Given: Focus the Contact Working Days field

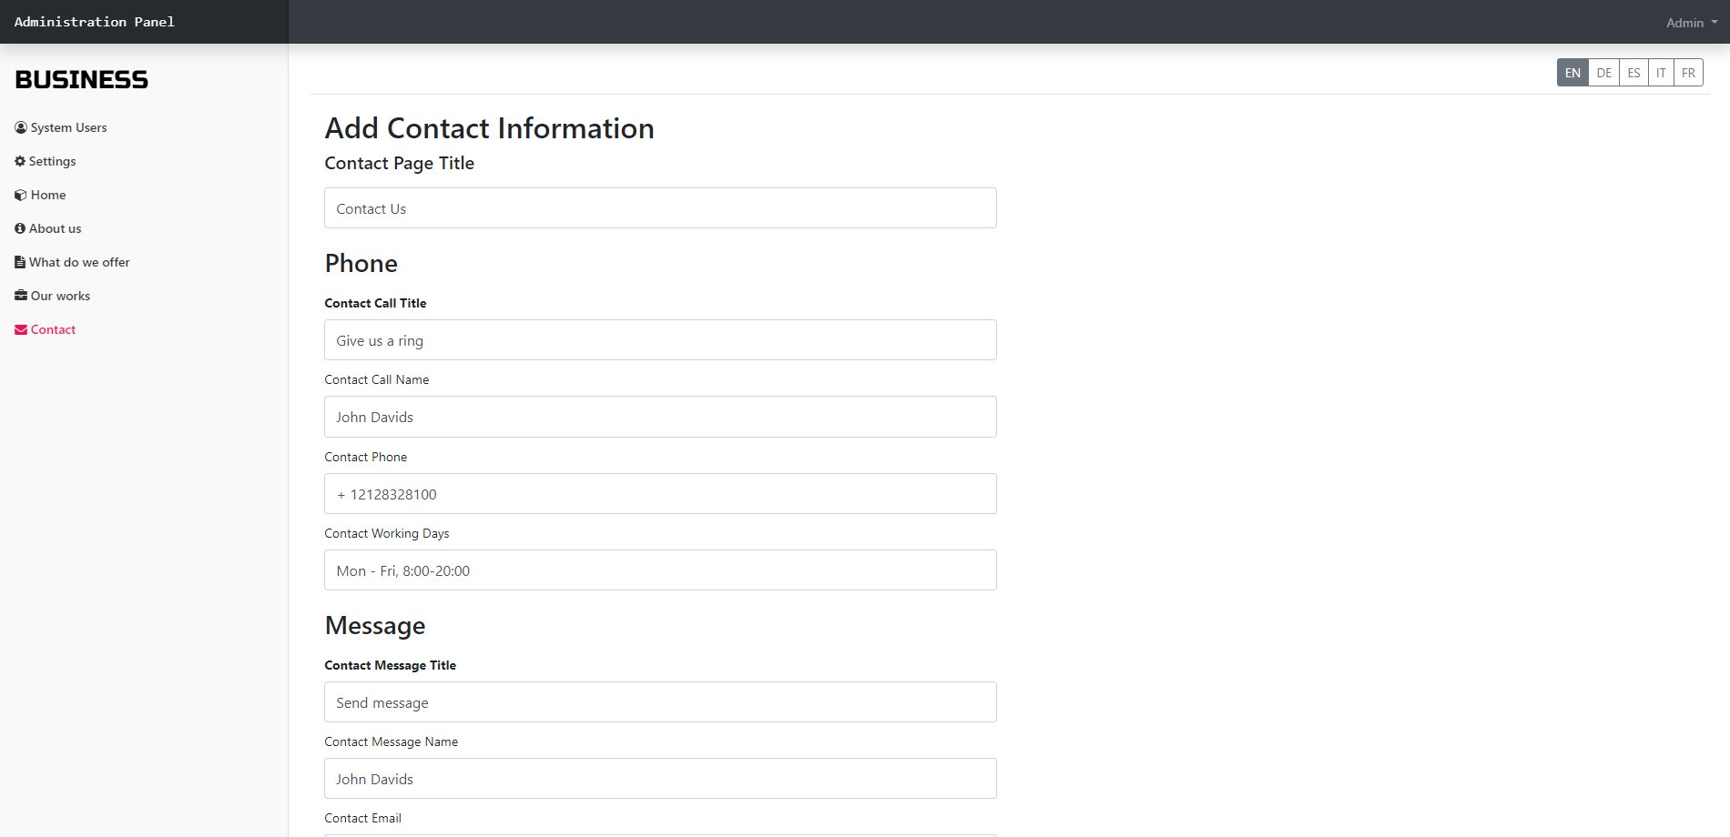Looking at the screenshot, I should point(660,570).
